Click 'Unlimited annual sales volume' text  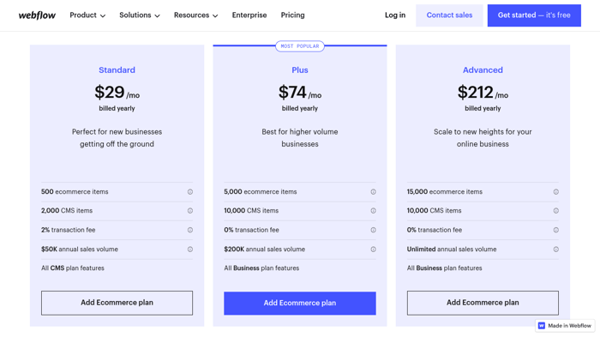coord(452,250)
